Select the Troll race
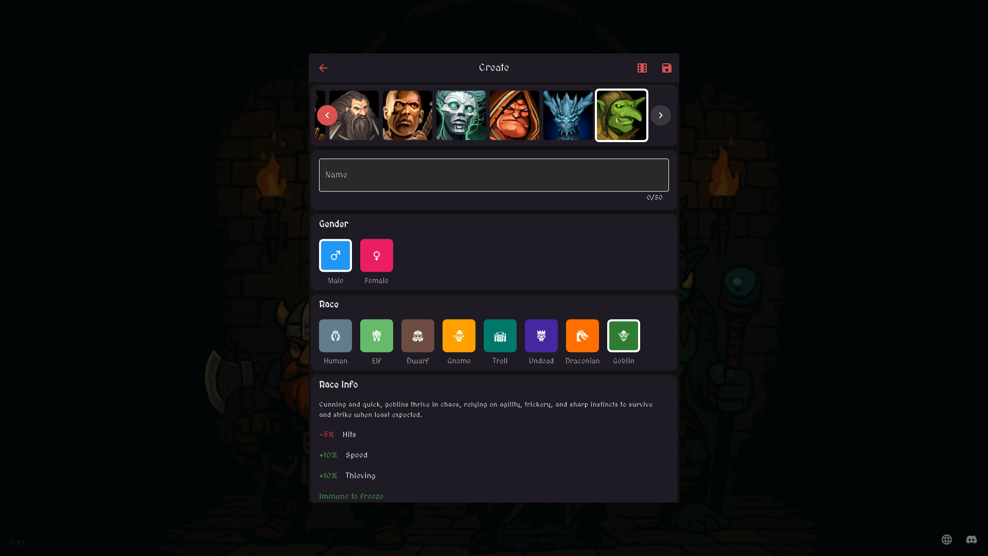The image size is (988, 556). [500, 335]
